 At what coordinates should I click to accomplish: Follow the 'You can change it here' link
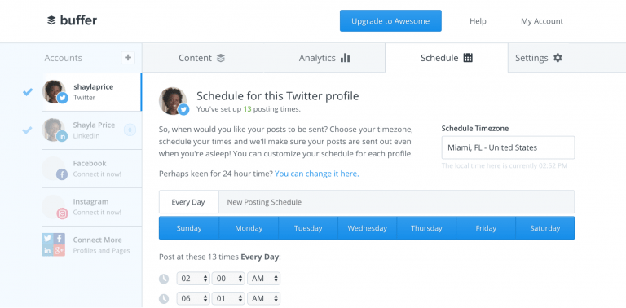(316, 174)
